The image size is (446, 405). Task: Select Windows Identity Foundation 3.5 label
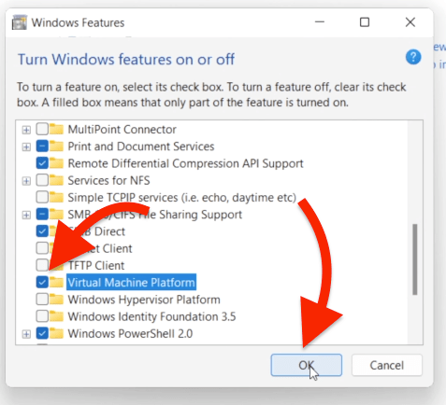click(x=151, y=316)
